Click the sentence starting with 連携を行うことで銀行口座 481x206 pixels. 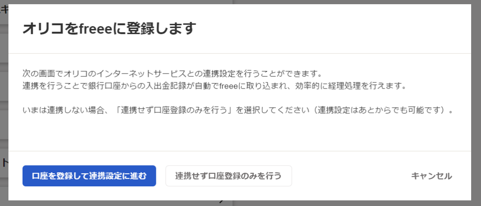point(214,86)
